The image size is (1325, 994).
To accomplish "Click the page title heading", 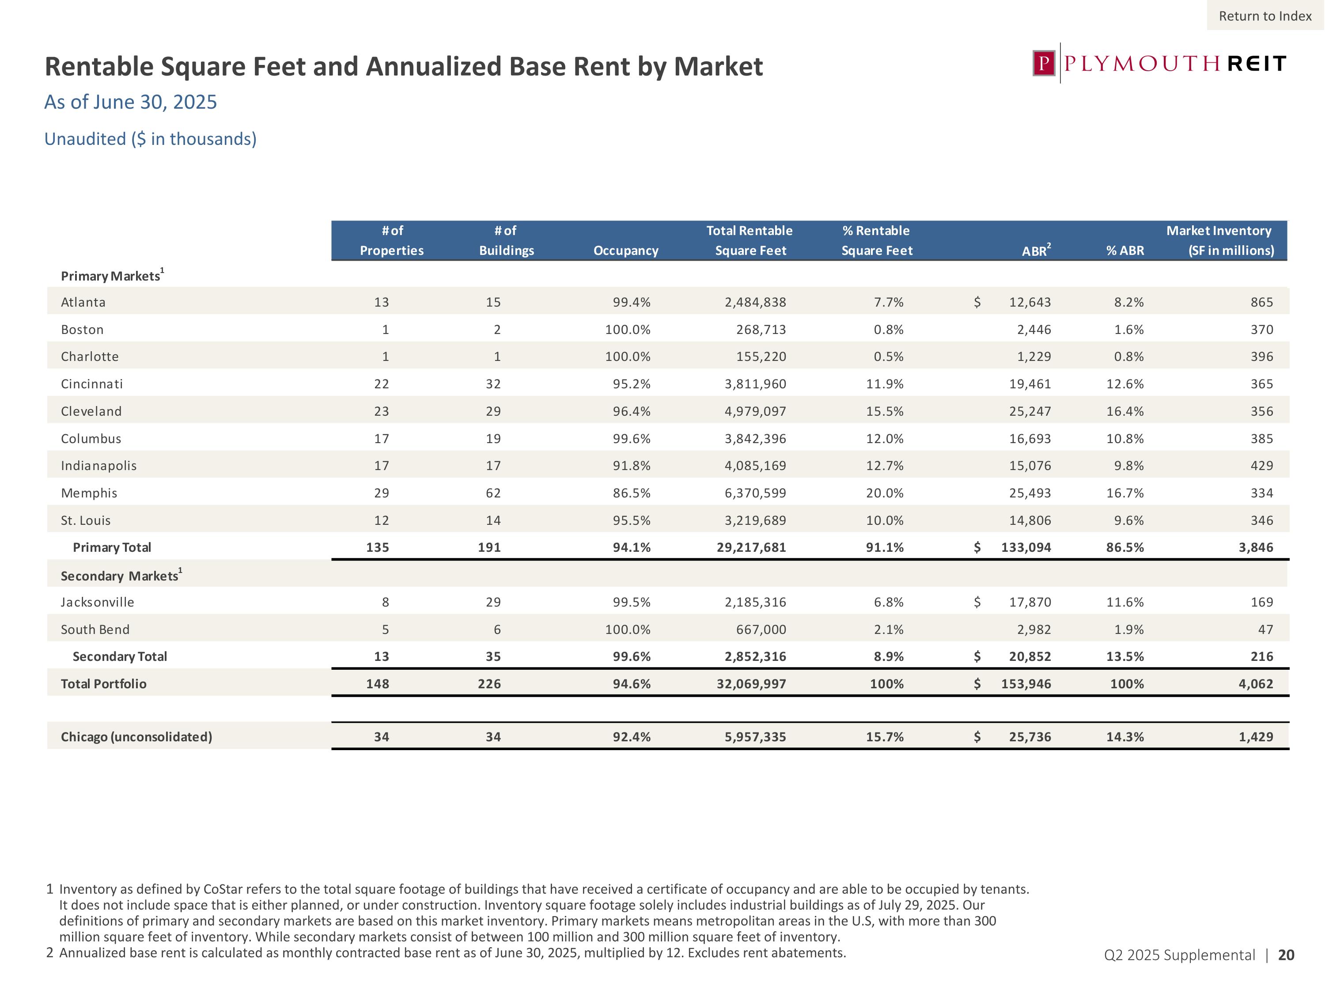I will pyautogui.click(x=404, y=67).
